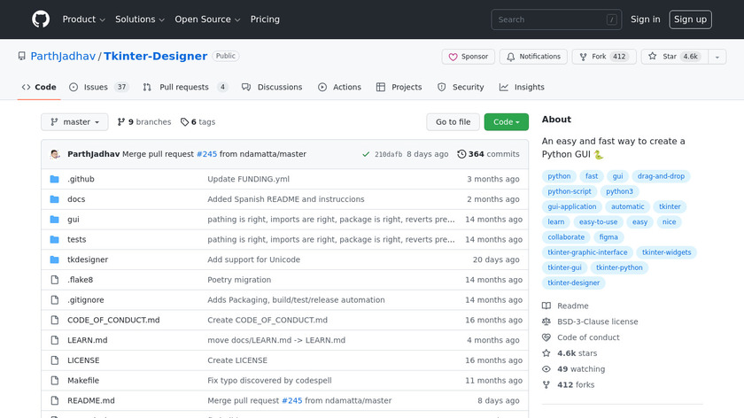The height and width of the screenshot is (418, 744).
Task: Click the ParthJadhav avatar thumbnail in commit row
Action: 55,154
